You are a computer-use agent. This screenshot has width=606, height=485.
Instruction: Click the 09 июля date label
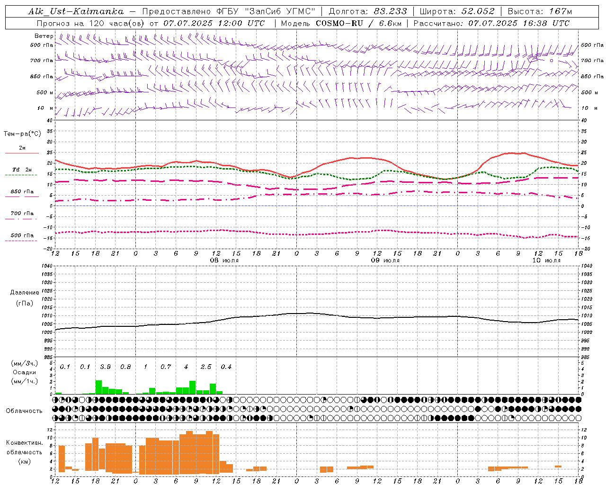385,260
